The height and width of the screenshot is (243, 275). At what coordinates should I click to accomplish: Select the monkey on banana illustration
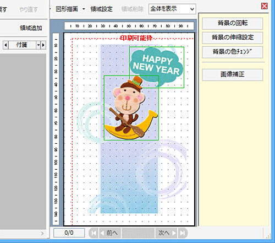coord(131,108)
